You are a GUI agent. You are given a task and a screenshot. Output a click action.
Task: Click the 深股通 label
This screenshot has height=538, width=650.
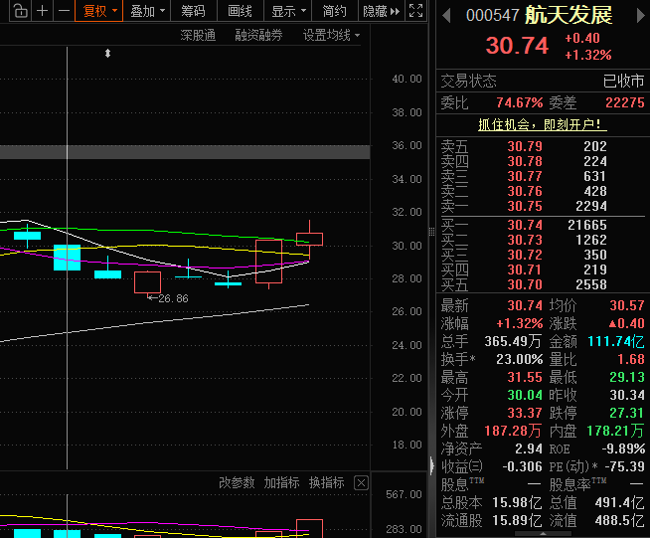click(198, 35)
